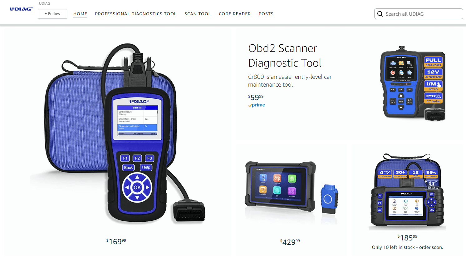This screenshot has width=466, height=257.
Task: Go to the HOME tab
Action: click(80, 14)
